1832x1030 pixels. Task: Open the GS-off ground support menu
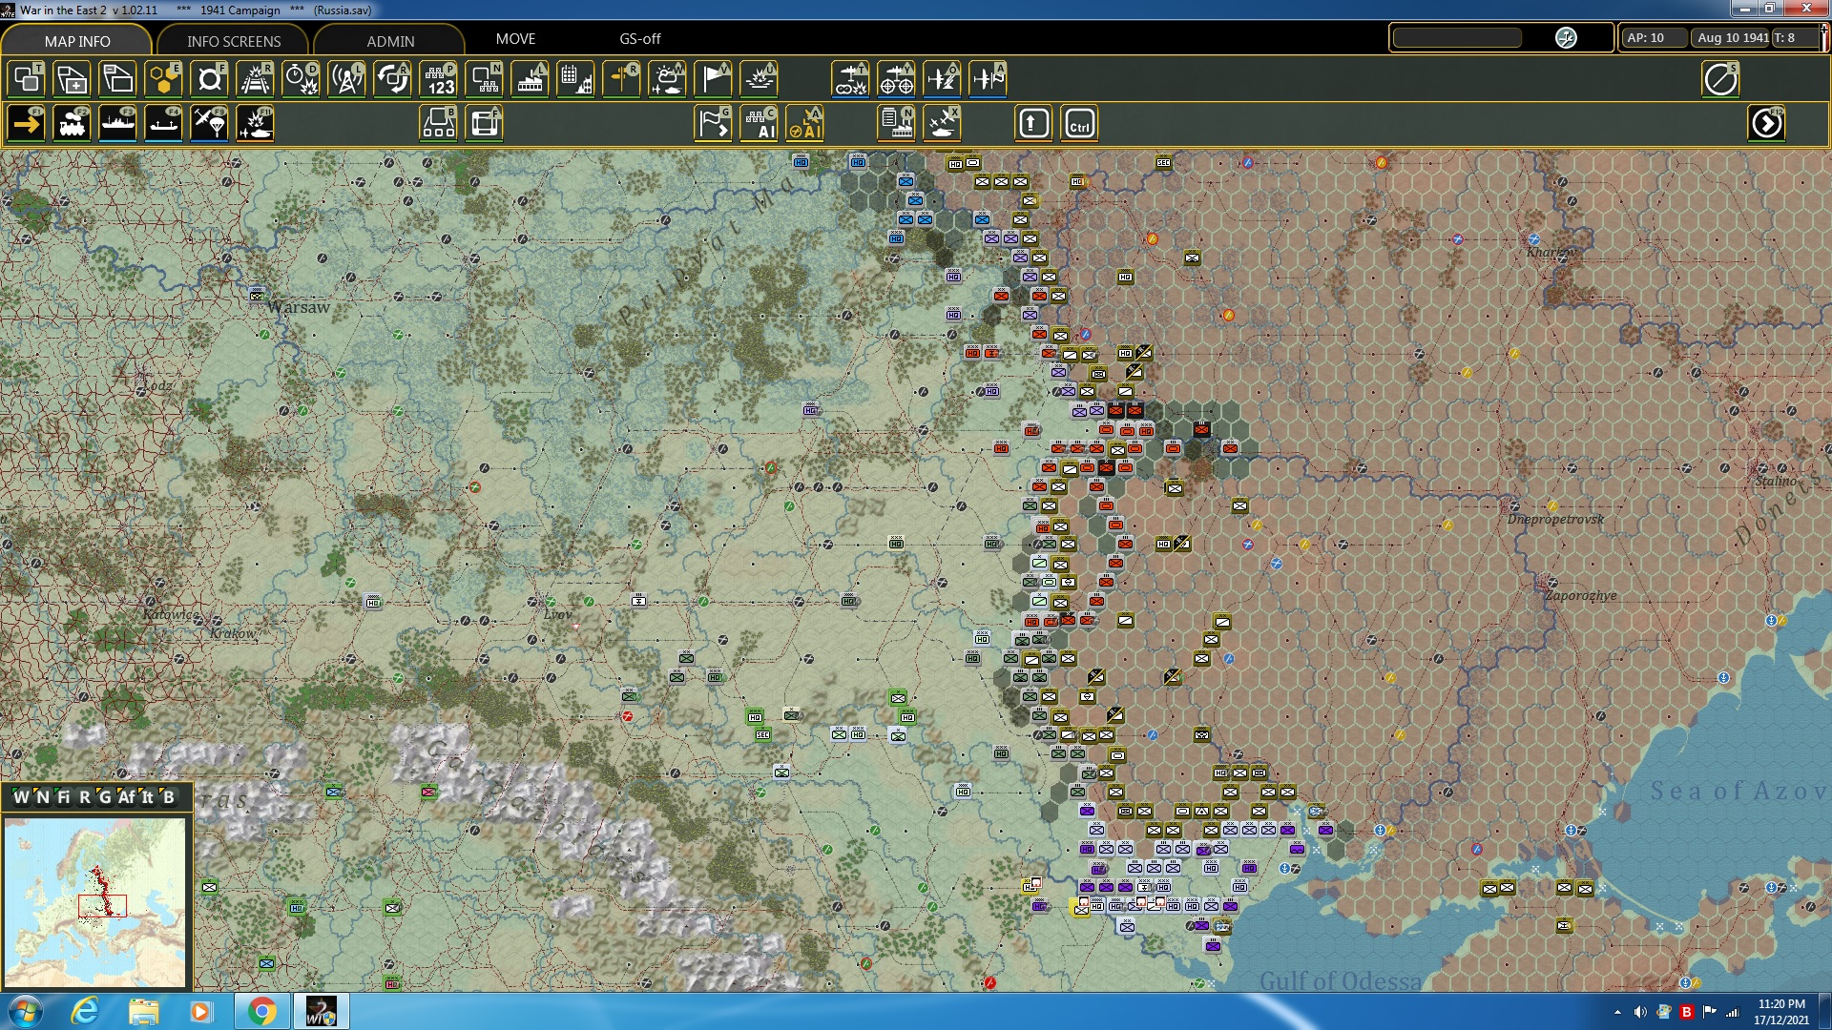(639, 39)
